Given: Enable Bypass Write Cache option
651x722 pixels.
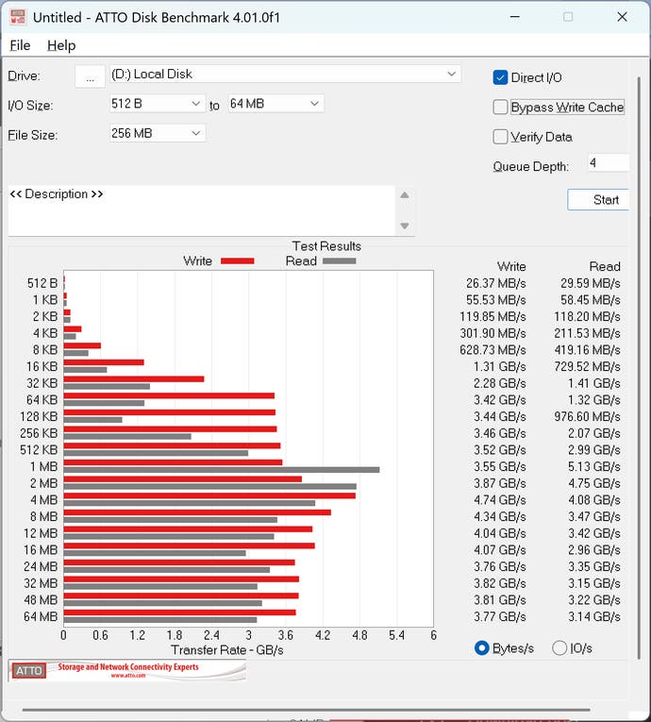Looking at the screenshot, I should 501,108.
